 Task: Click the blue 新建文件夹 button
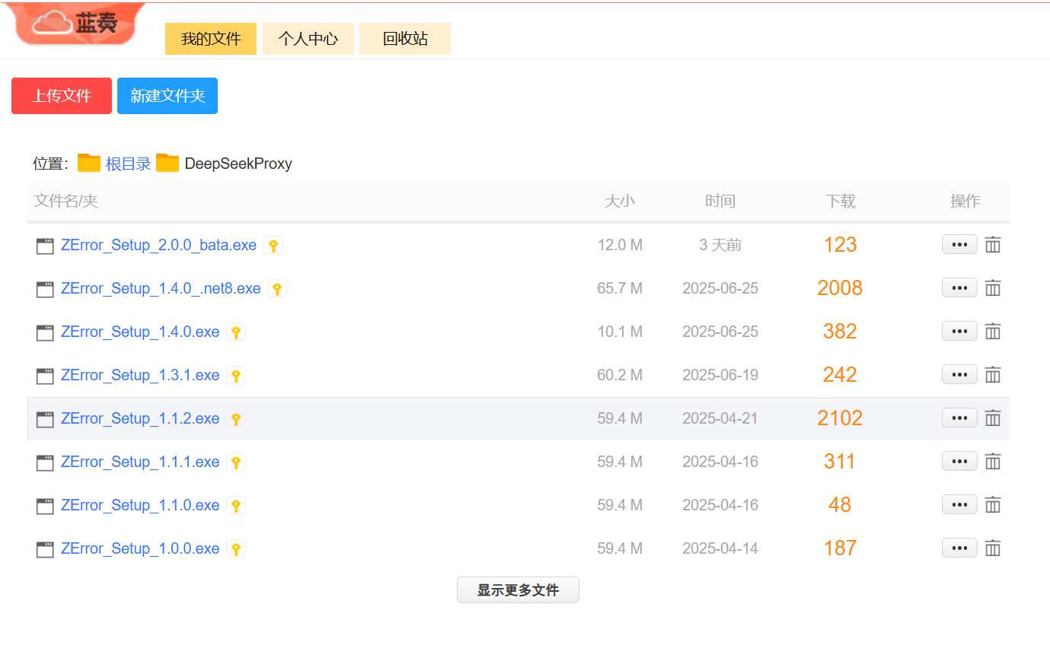tap(168, 96)
